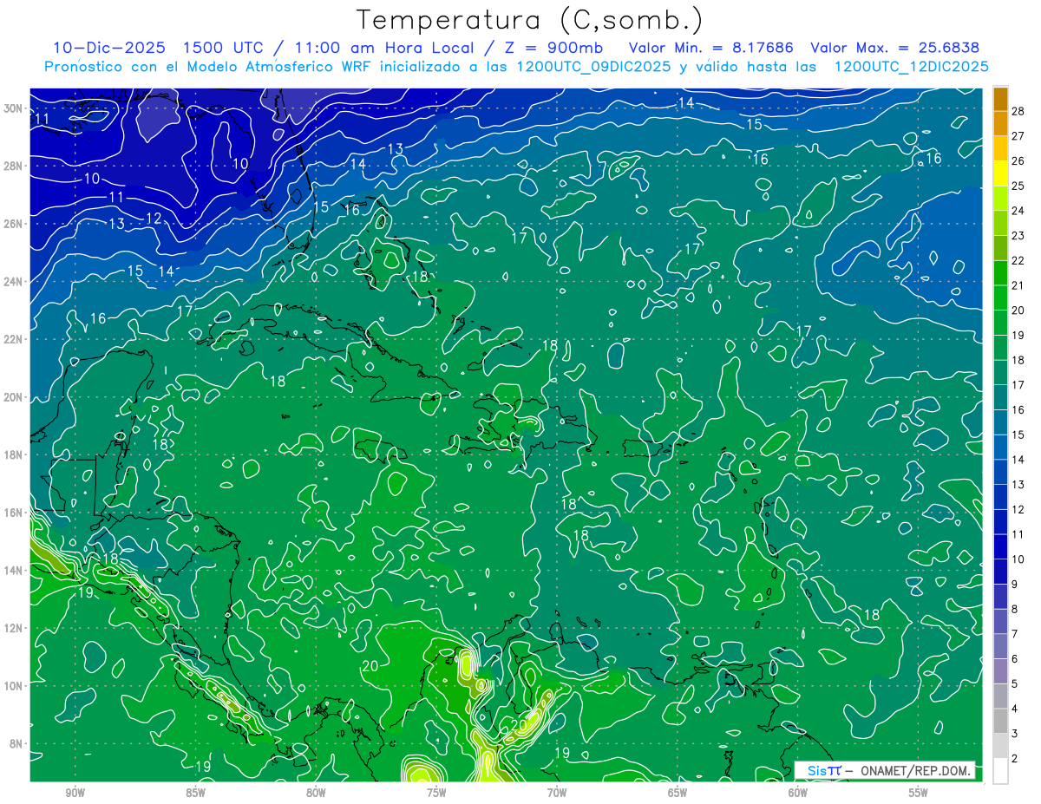The width and height of the screenshot is (1041, 804).
Task: Click the top brown-orange colorbar segment above 28
Action: [x=1000, y=98]
